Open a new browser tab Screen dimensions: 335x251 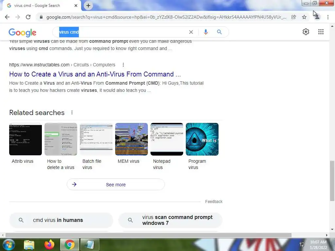[88, 6]
